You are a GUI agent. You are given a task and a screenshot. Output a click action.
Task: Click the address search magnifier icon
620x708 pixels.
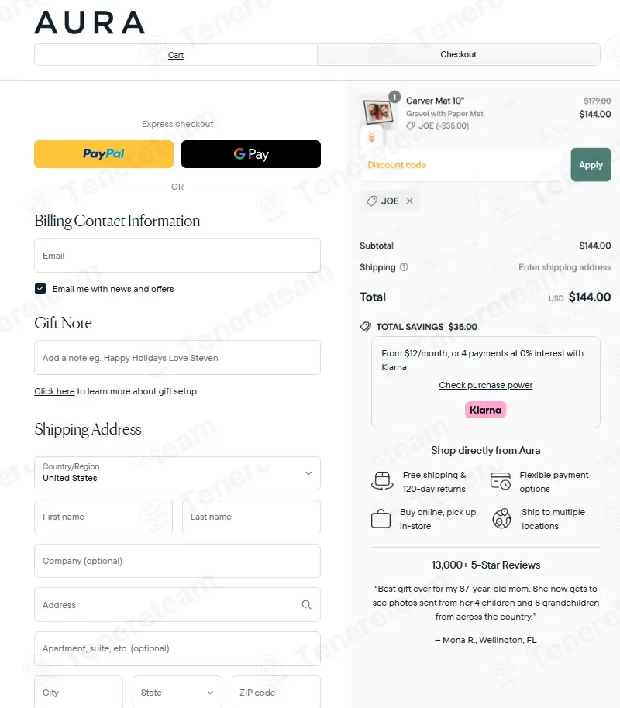point(306,605)
